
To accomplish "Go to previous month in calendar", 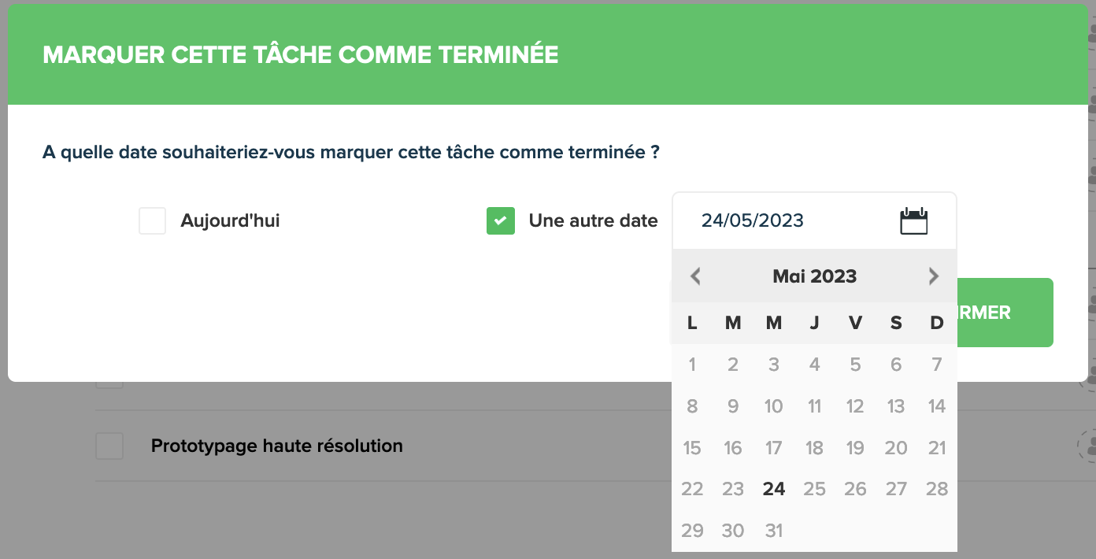I will coord(695,276).
